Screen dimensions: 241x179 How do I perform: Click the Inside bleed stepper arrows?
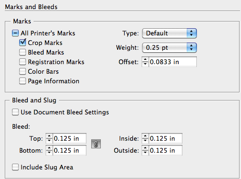(145, 138)
